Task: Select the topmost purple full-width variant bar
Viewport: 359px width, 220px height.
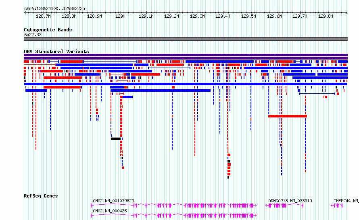Action: click(x=186, y=55)
